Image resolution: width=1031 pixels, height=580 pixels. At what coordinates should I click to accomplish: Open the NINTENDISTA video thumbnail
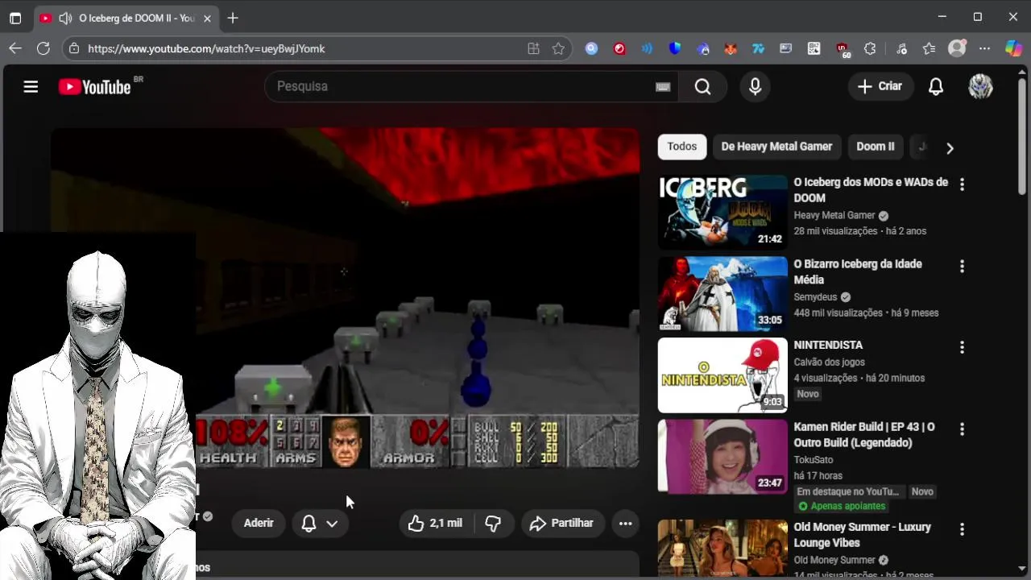click(x=723, y=375)
